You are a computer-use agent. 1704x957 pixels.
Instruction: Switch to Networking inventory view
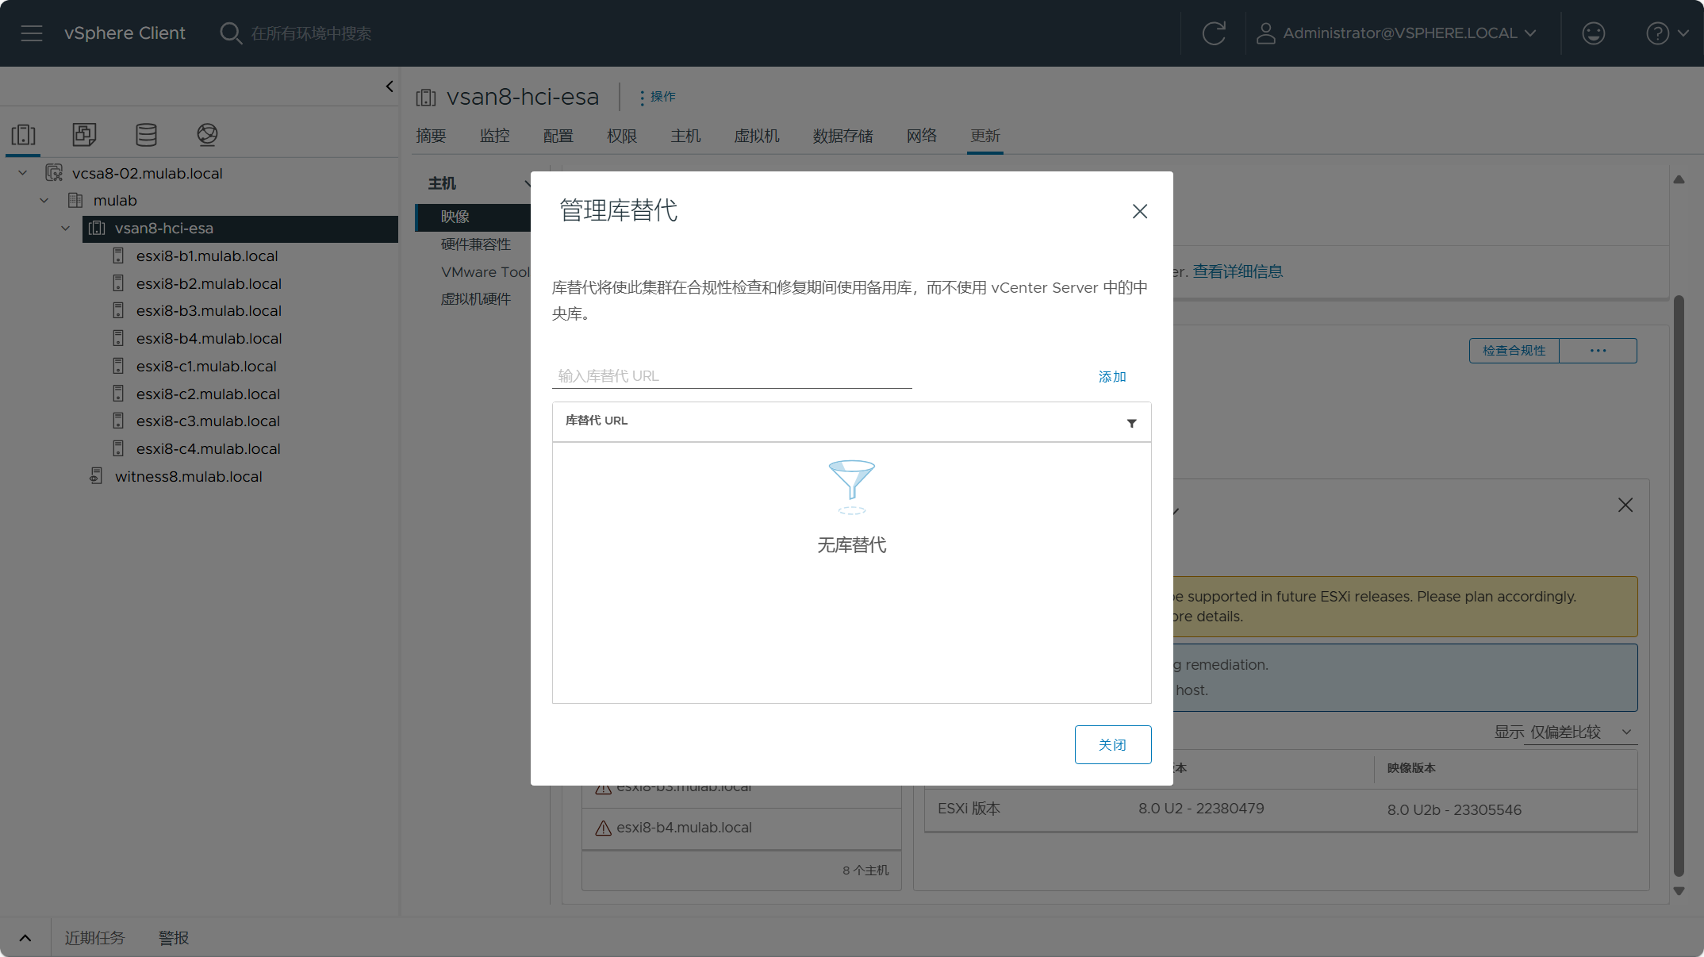pyautogui.click(x=207, y=135)
